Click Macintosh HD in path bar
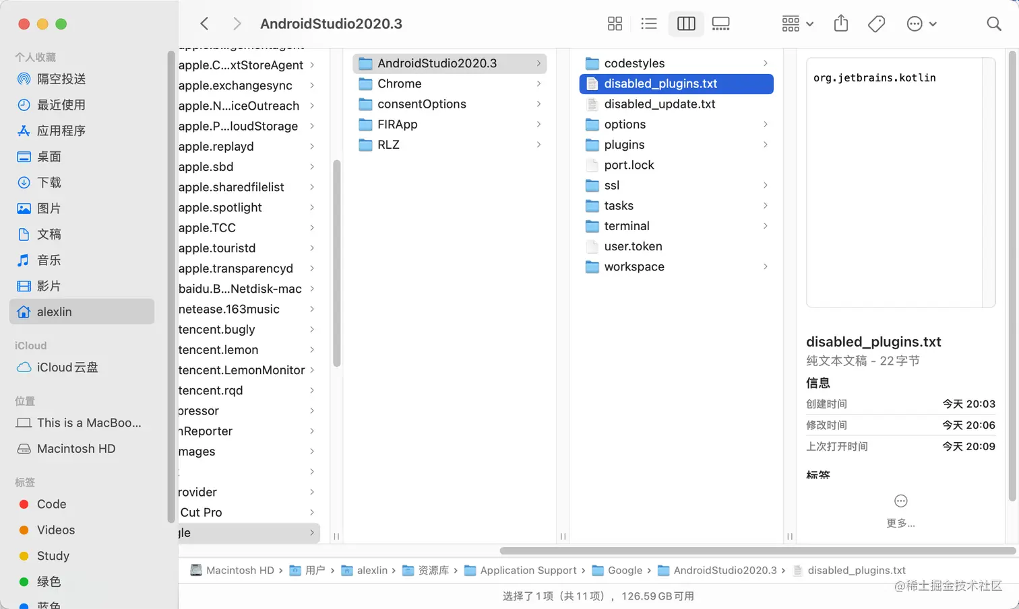Screen dimensions: 1019x609 (x=233, y=570)
